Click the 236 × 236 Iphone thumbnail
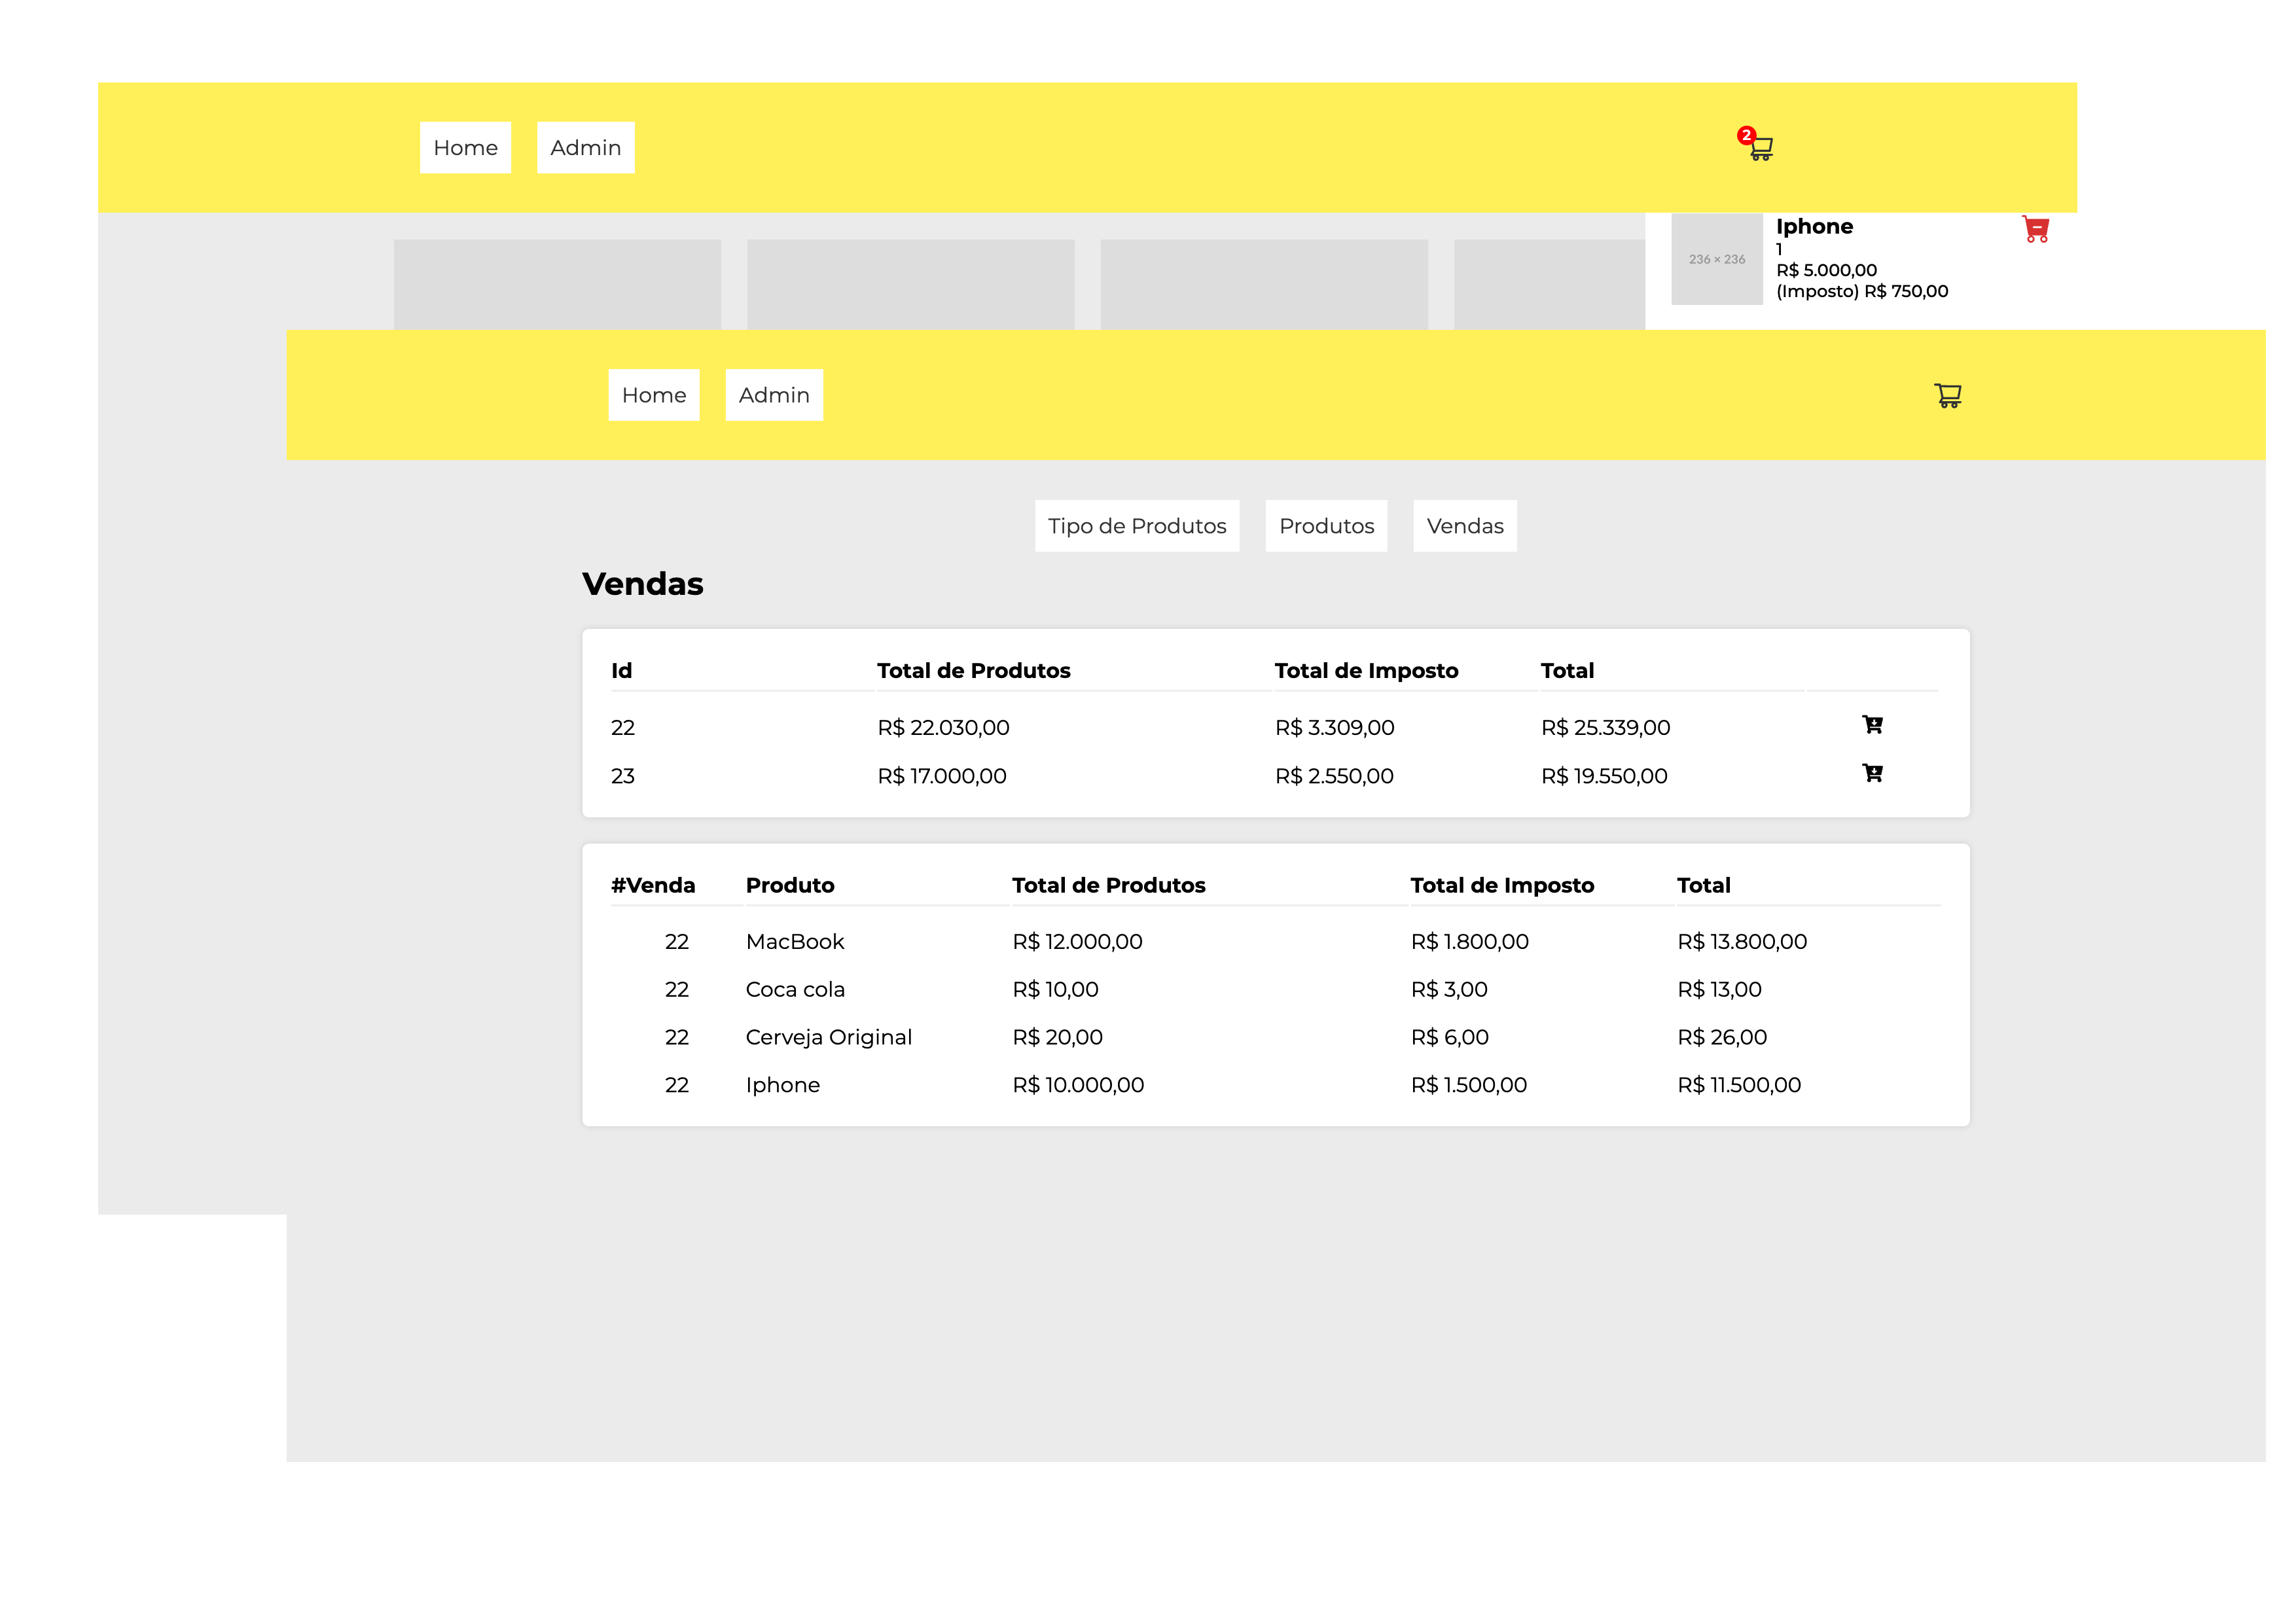The image size is (2296, 1623). 1716,259
